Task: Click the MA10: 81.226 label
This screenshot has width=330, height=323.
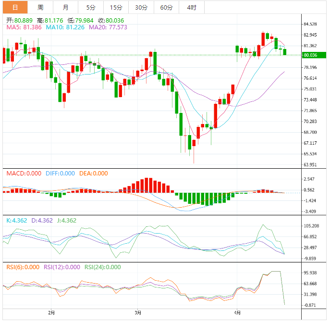Action: (x=65, y=27)
